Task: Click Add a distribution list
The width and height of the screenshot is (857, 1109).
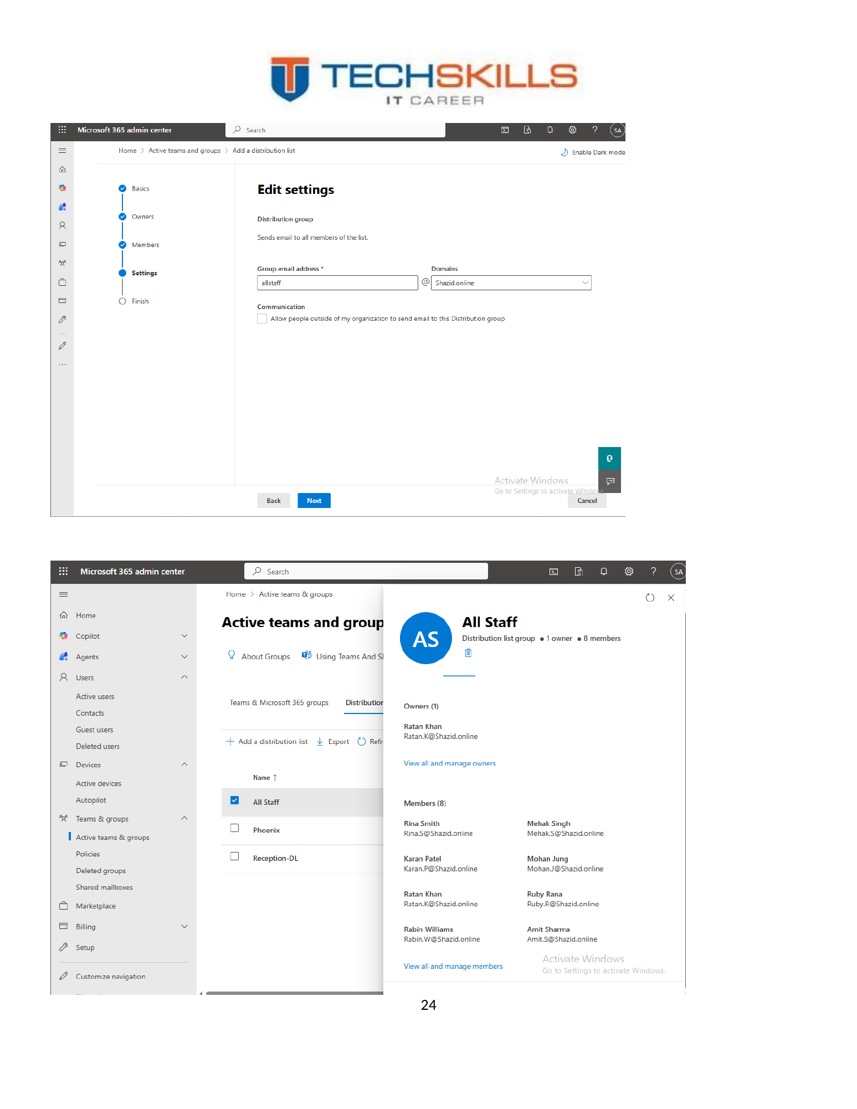Action: click(267, 742)
